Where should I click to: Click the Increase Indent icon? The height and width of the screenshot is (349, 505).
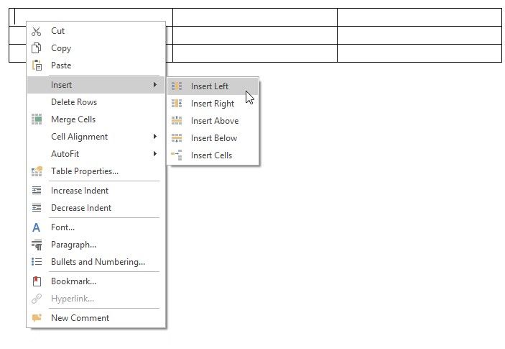click(x=37, y=191)
